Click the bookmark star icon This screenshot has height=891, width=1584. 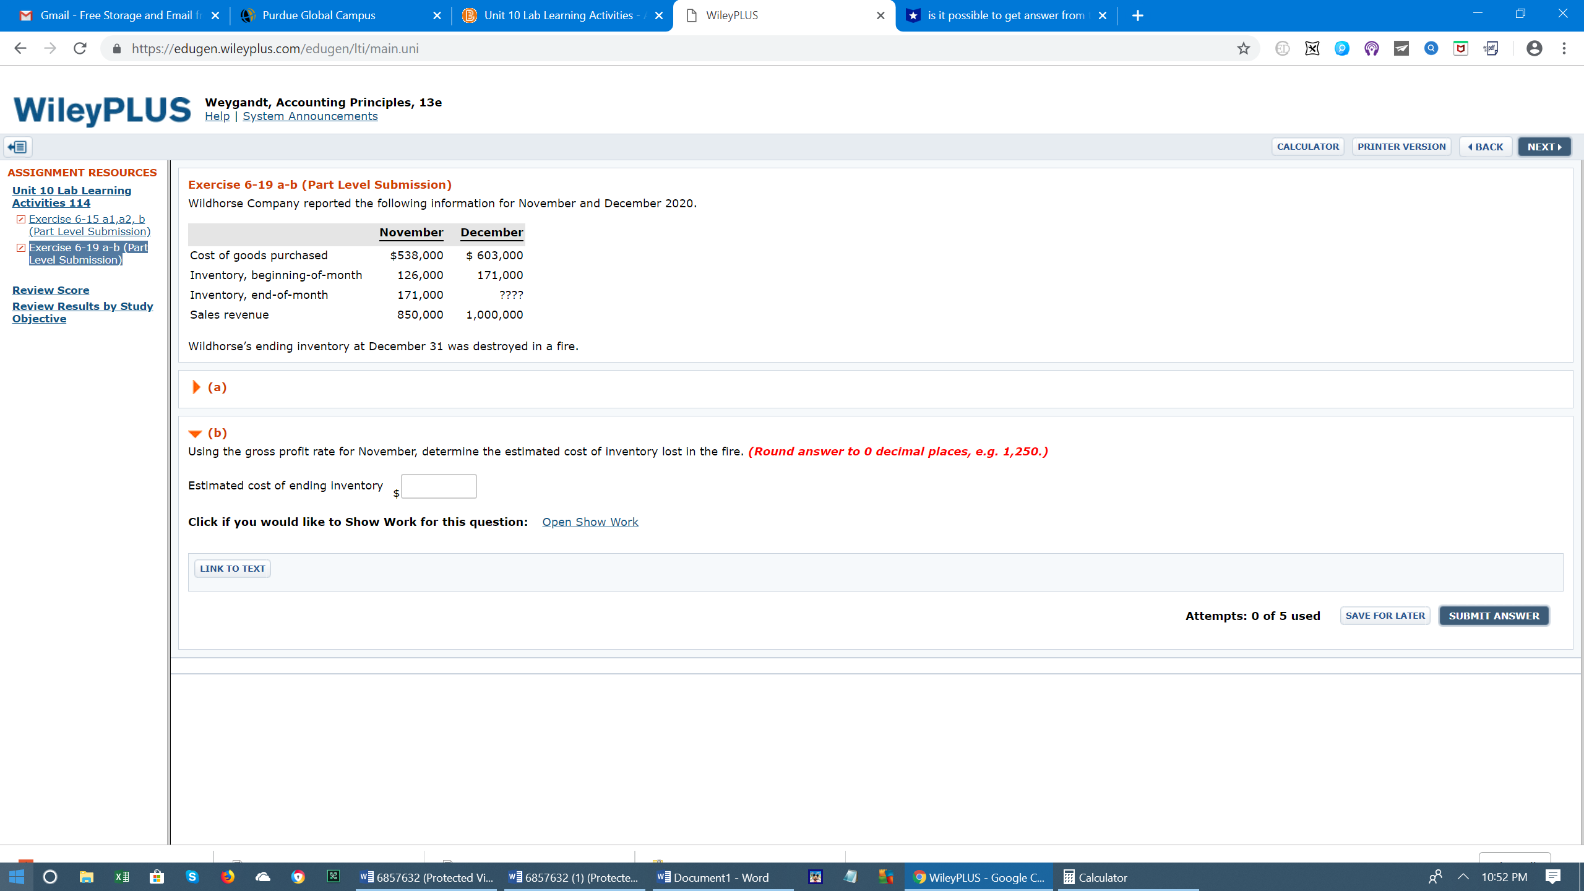pos(1243,48)
